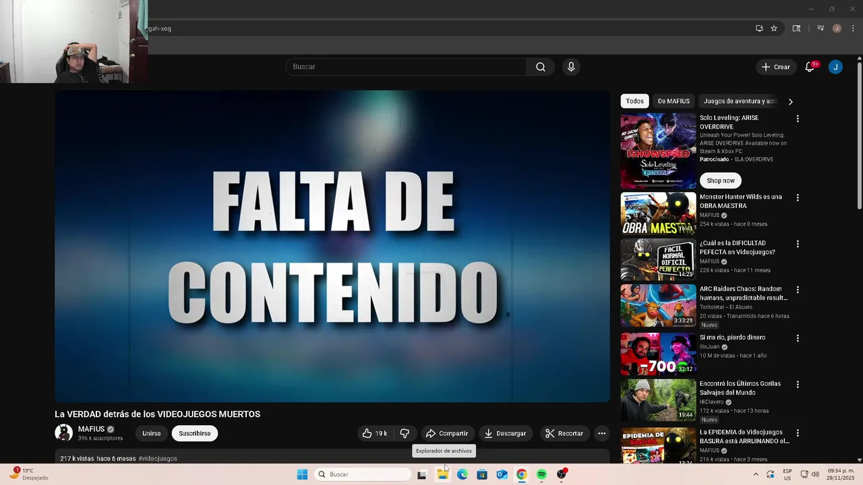Select the Todos filter chip
The height and width of the screenshot is (485, 863).
point(634,101)
